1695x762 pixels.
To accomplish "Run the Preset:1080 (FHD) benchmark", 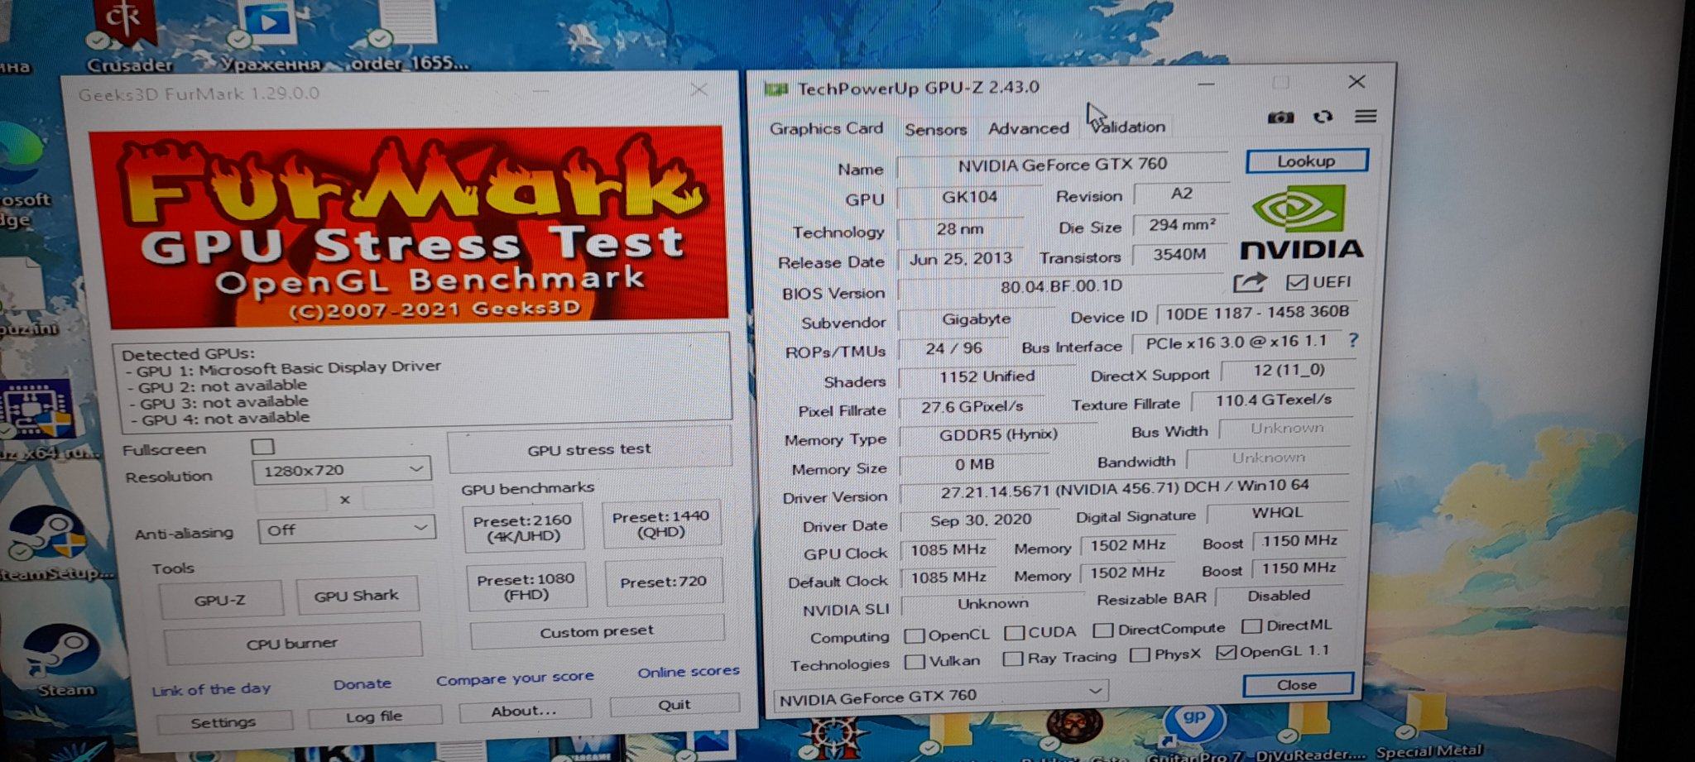I will tap(526, 587).
